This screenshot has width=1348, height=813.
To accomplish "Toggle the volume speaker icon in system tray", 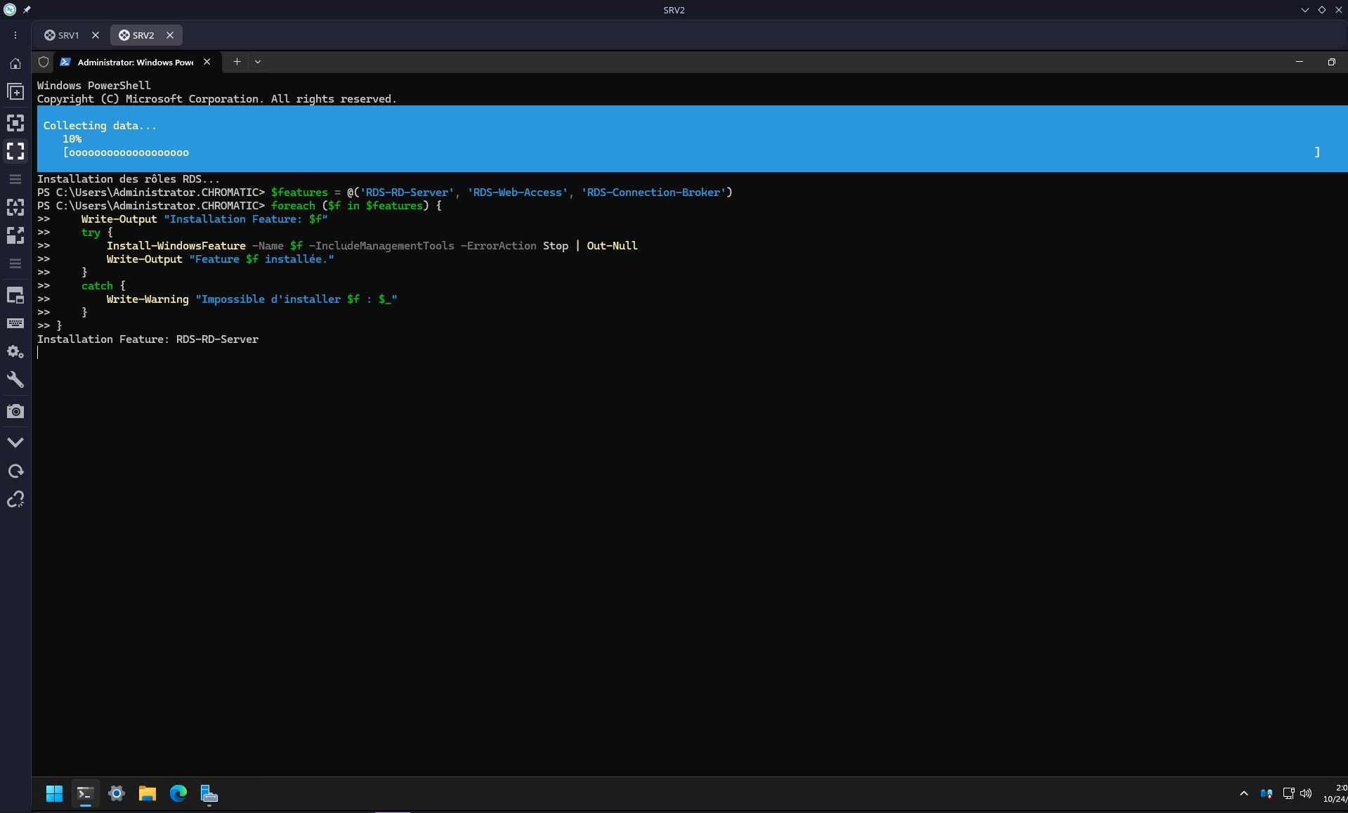I will [1306, 793].
